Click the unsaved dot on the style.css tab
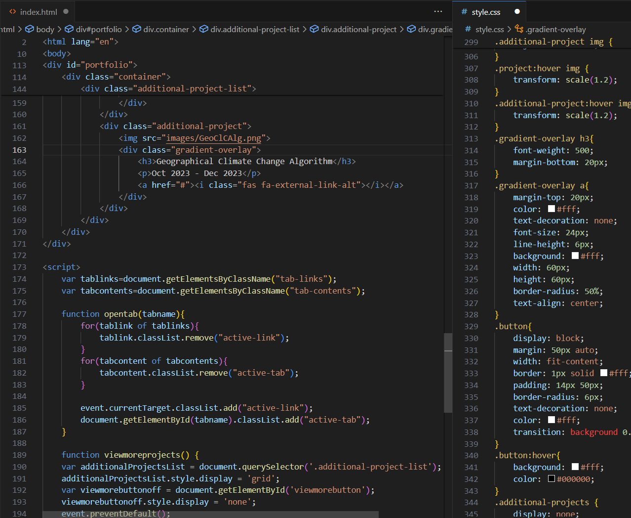 [517, 11]
